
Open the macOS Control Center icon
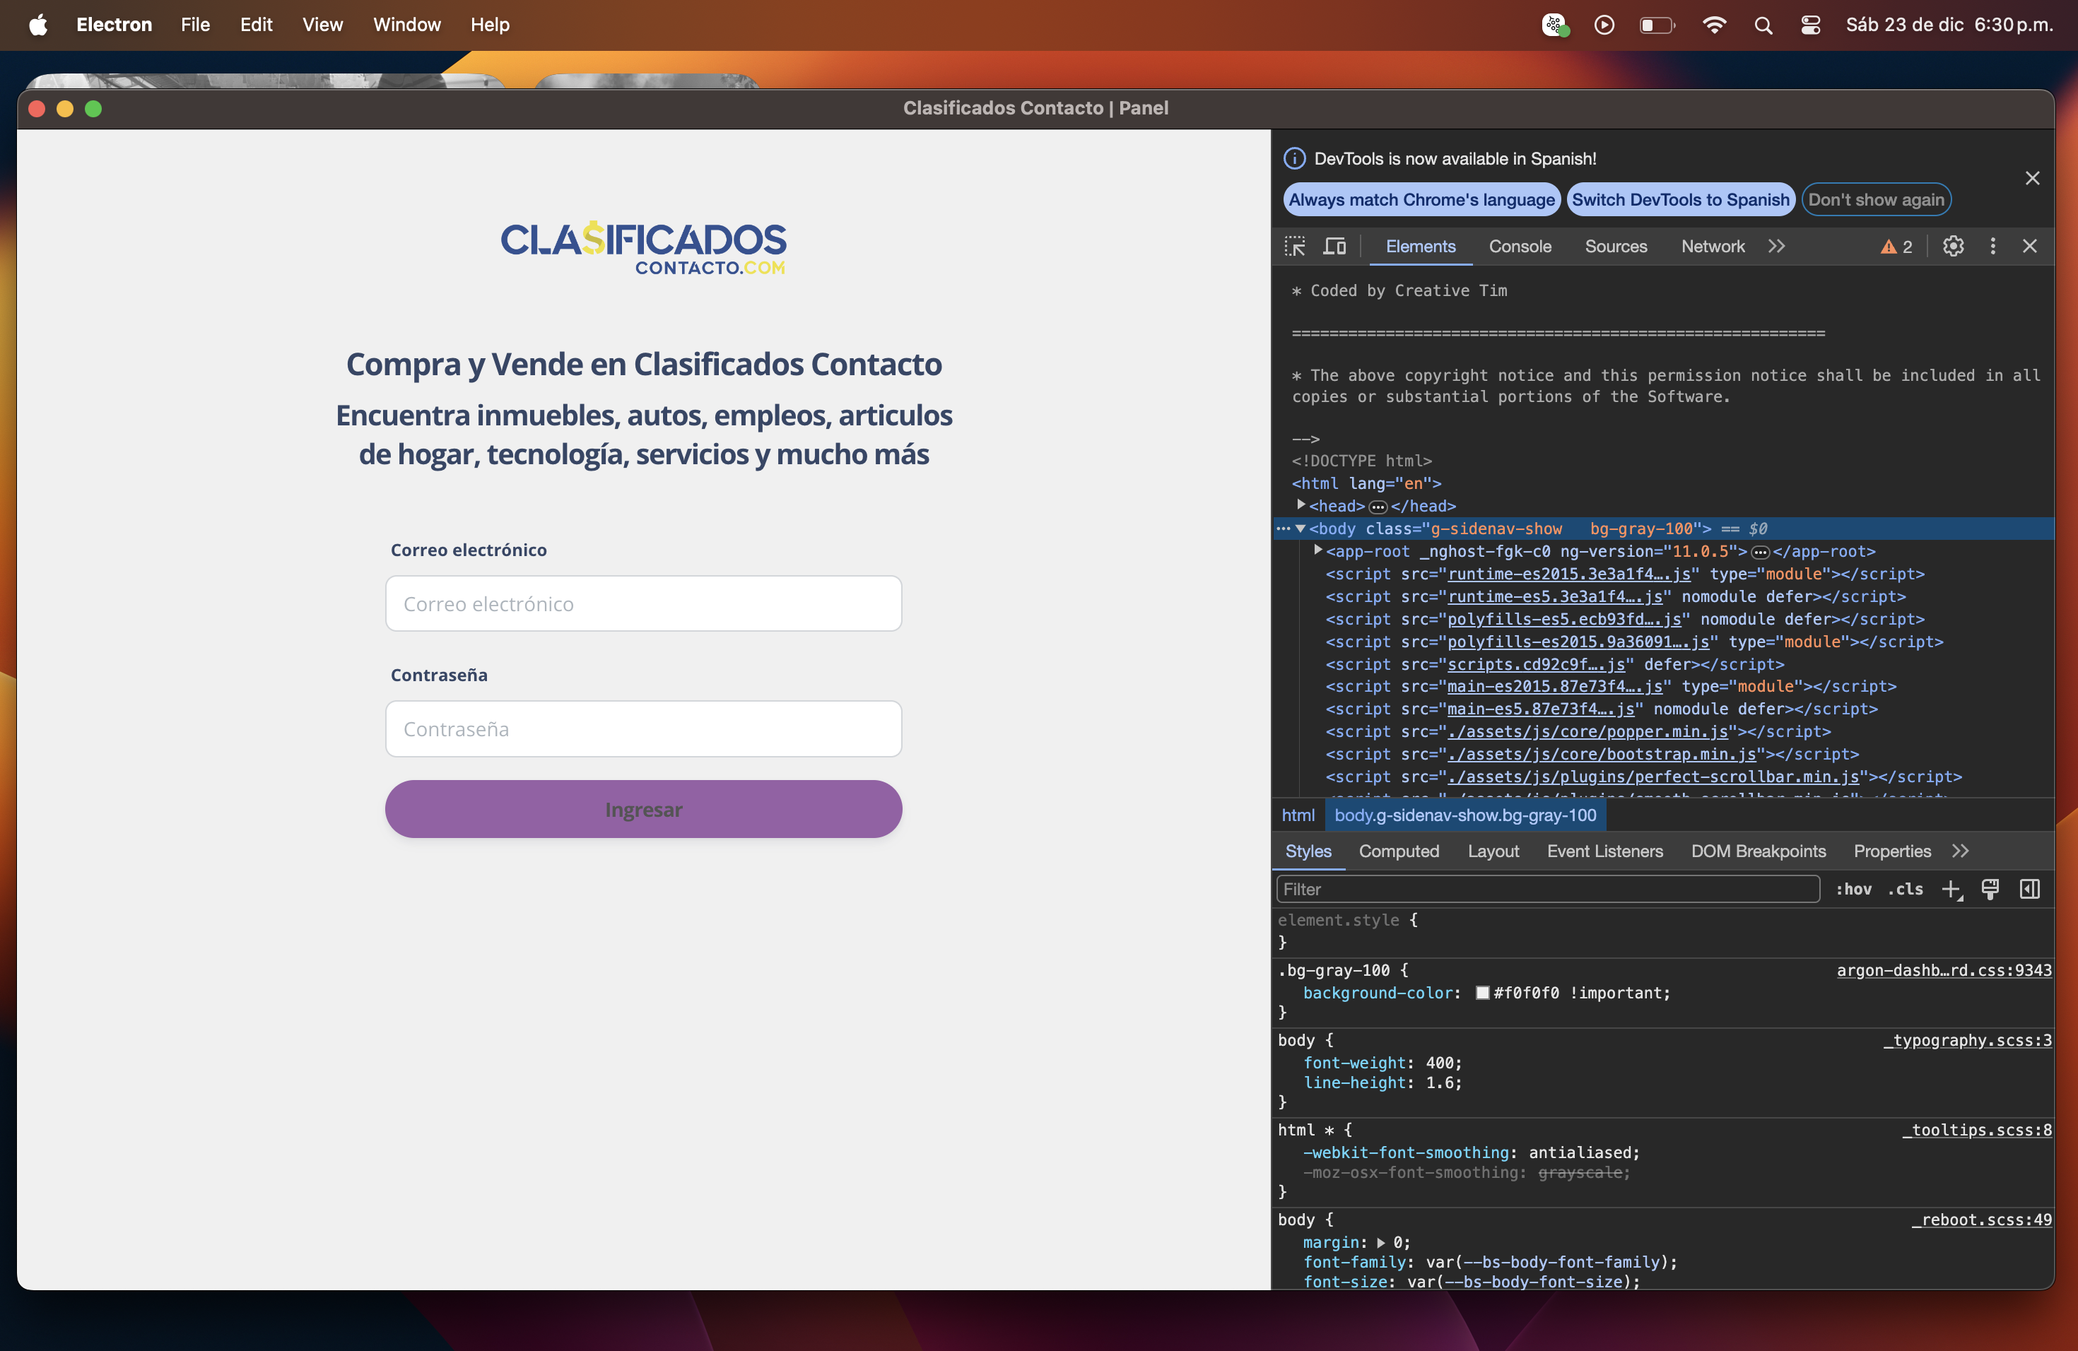[1810, 25]
